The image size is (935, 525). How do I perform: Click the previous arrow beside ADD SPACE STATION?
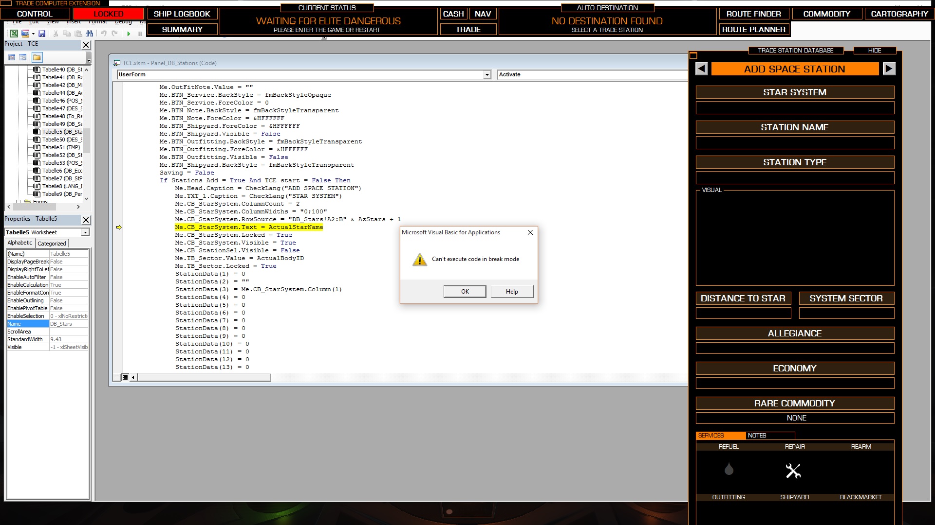click(702, 69)
